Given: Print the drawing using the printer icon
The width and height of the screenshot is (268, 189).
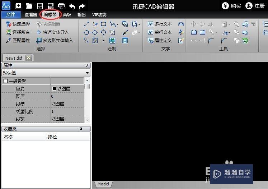Looking at the screenshot, I should (x=61, y=6).
